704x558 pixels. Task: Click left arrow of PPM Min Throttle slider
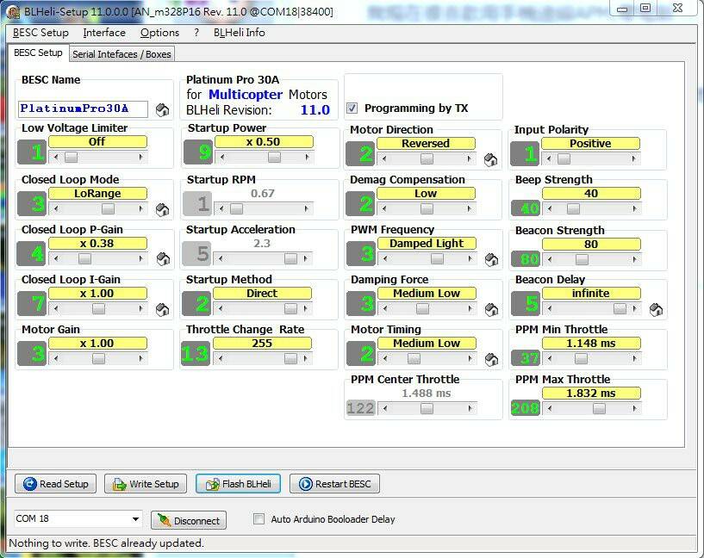(550, 358)
